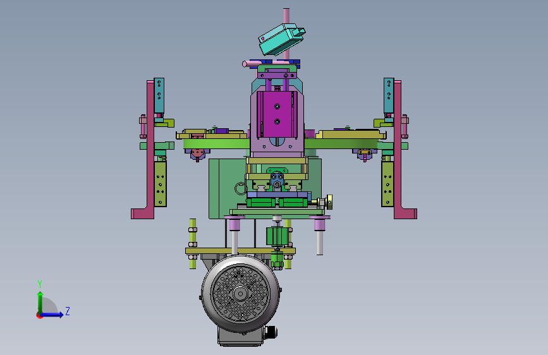548x355 pixels.
Task: Select the left olive plate with bolt holes
Action: pyautogui.click(x=161, y=184)
